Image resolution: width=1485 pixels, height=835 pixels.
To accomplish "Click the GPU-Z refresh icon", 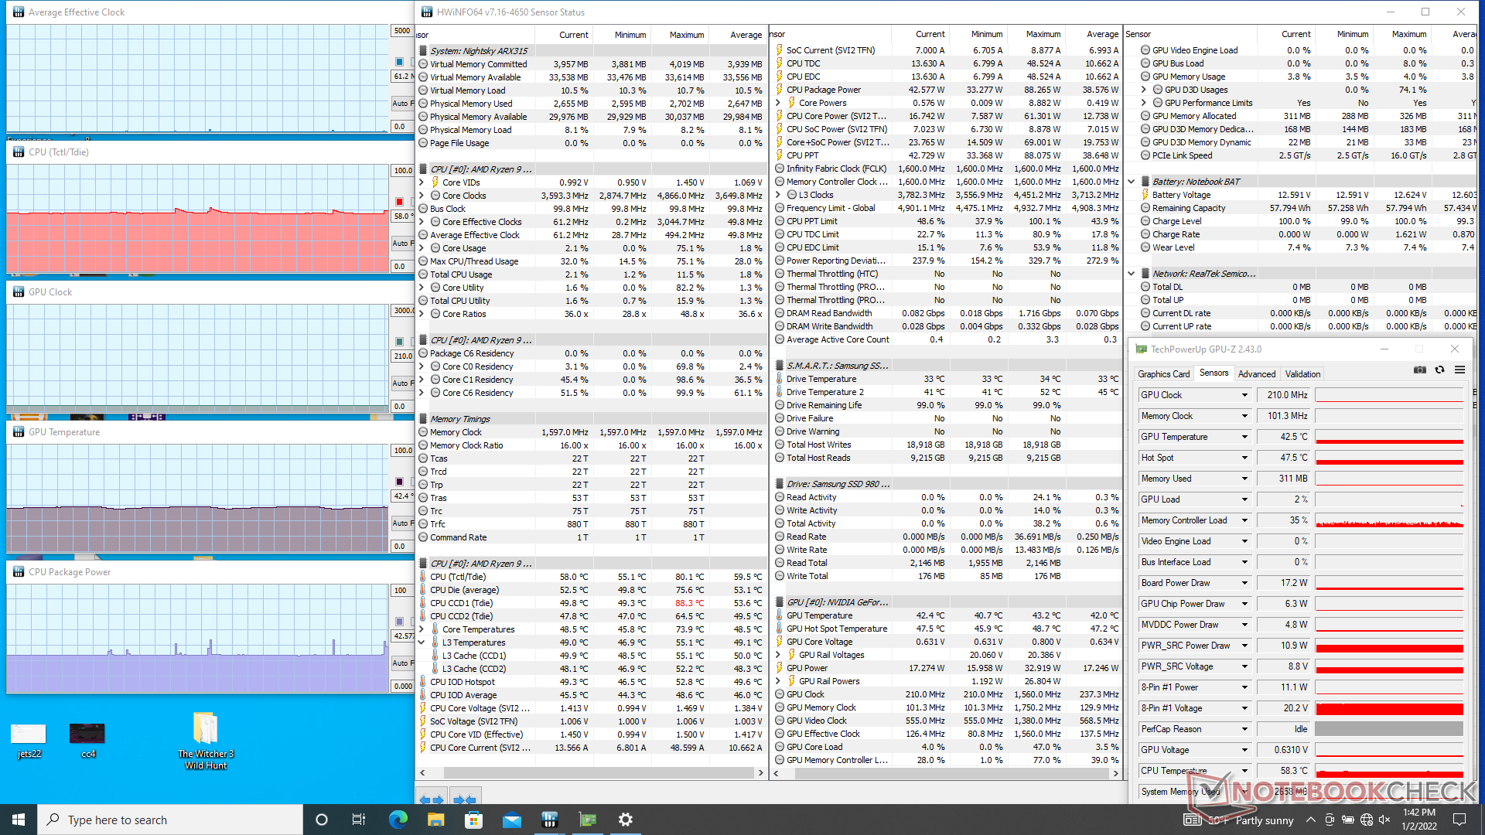I will (x=1439, y=370).
